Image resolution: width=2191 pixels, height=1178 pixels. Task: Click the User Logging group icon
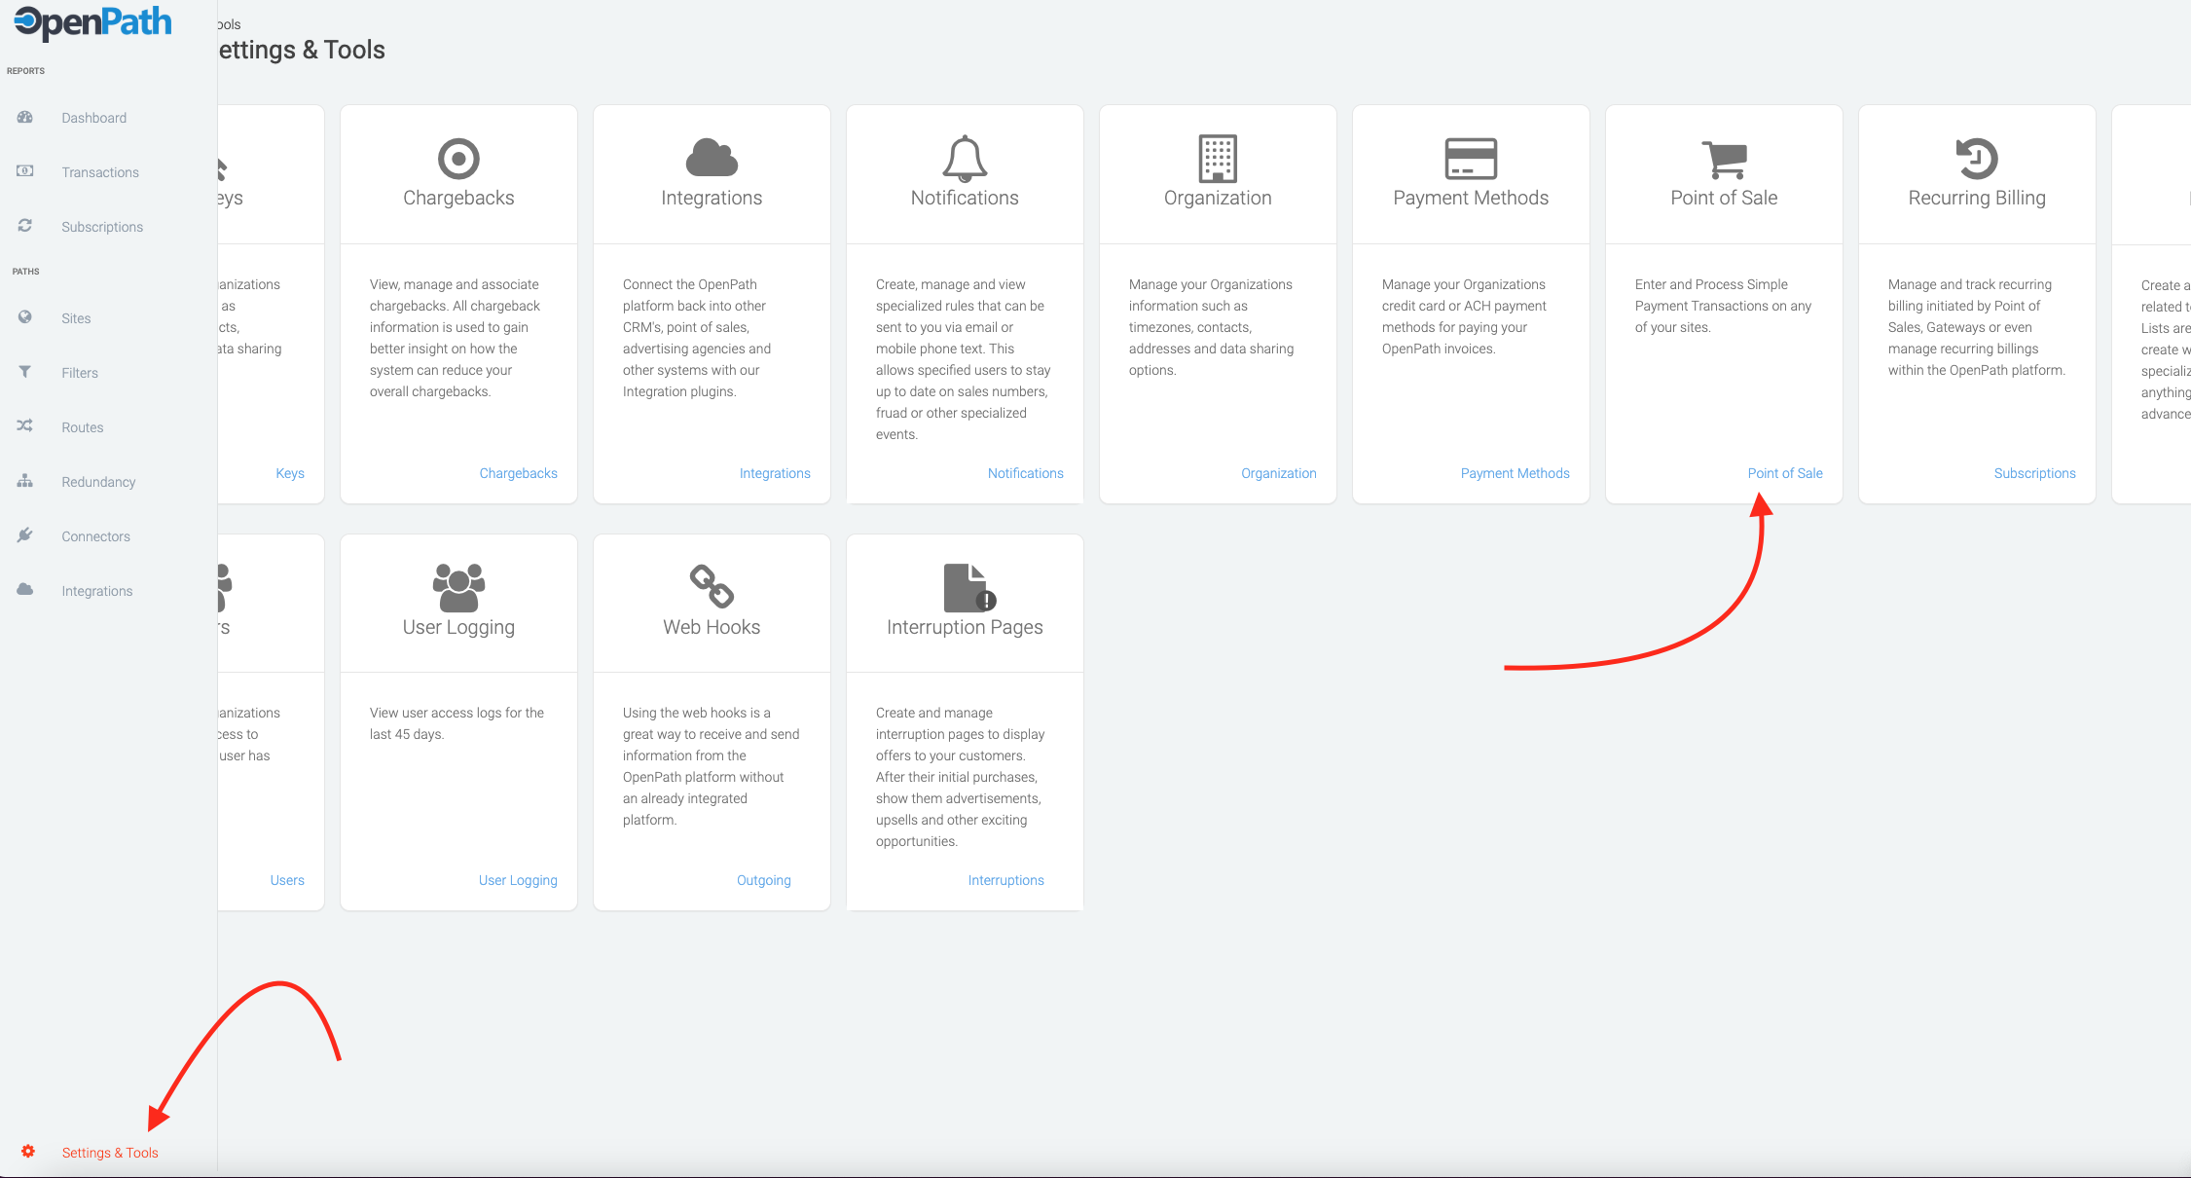458,587
